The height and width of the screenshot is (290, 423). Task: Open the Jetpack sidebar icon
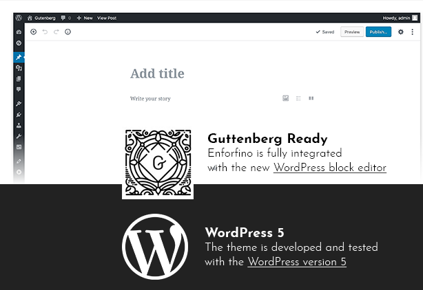(19, 43)
